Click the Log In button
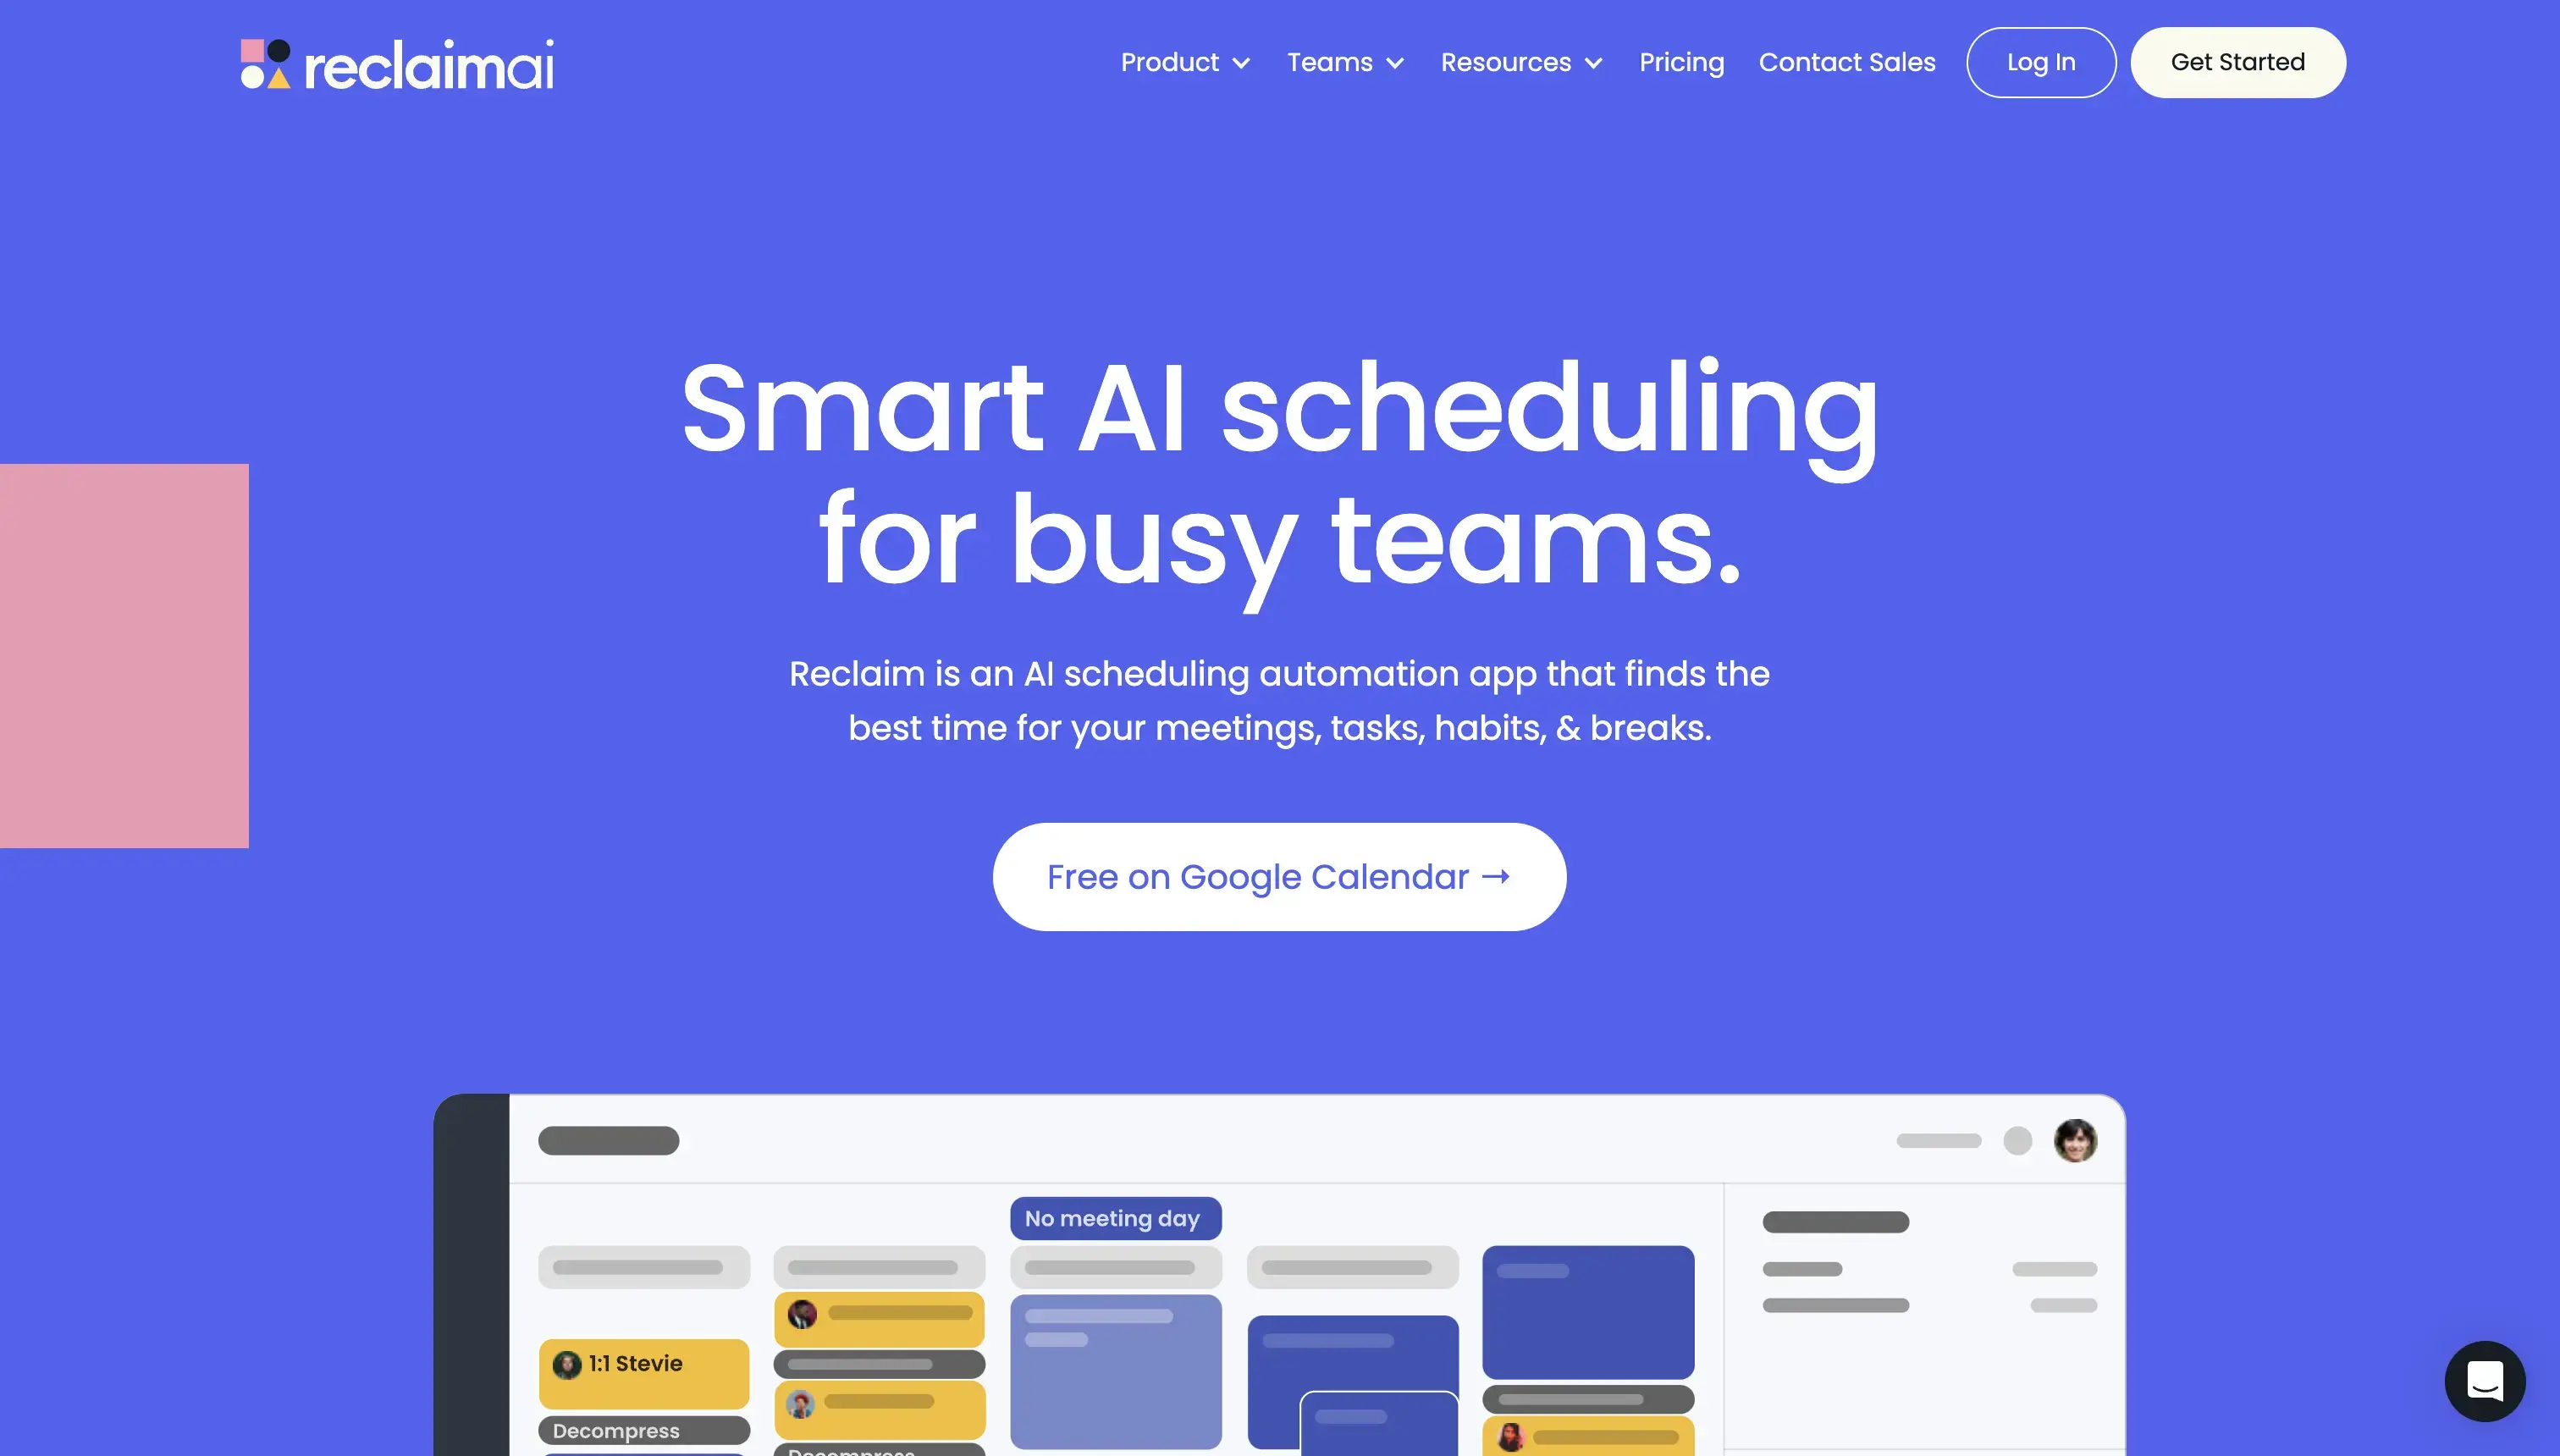This screenshot has height=1456, width=2560. 2041,62
